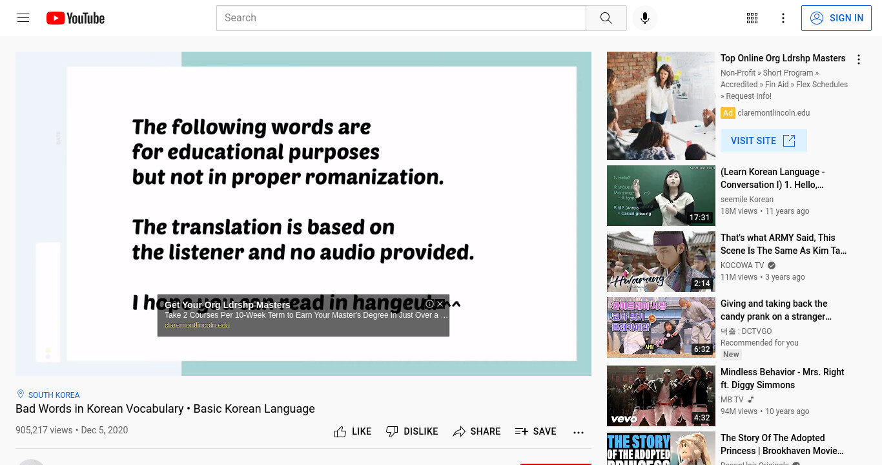Open the hamburger guide menu
Screen dimensions: 882x465
pyautogui.click(x=23, y=18)
